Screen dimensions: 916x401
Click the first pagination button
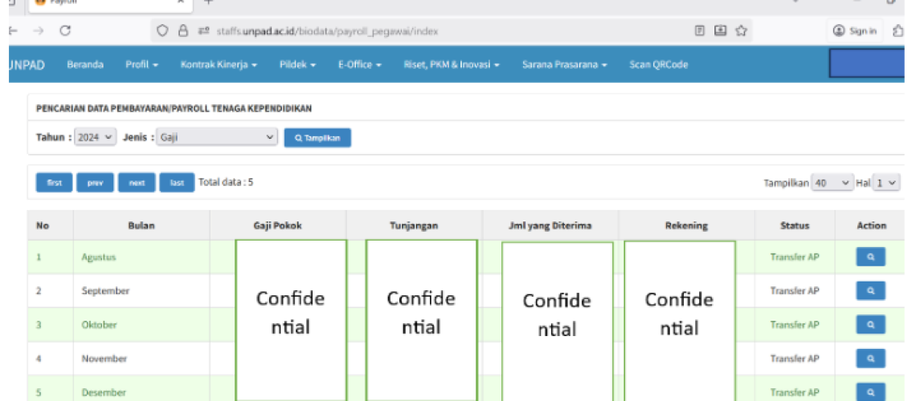click(54, 182)
